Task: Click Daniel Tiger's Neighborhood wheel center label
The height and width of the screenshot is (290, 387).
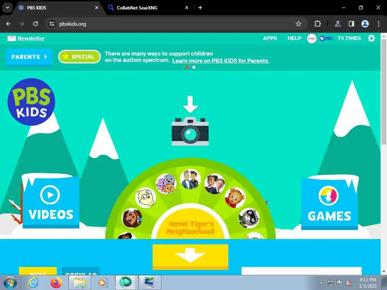Action: [190, 228]
